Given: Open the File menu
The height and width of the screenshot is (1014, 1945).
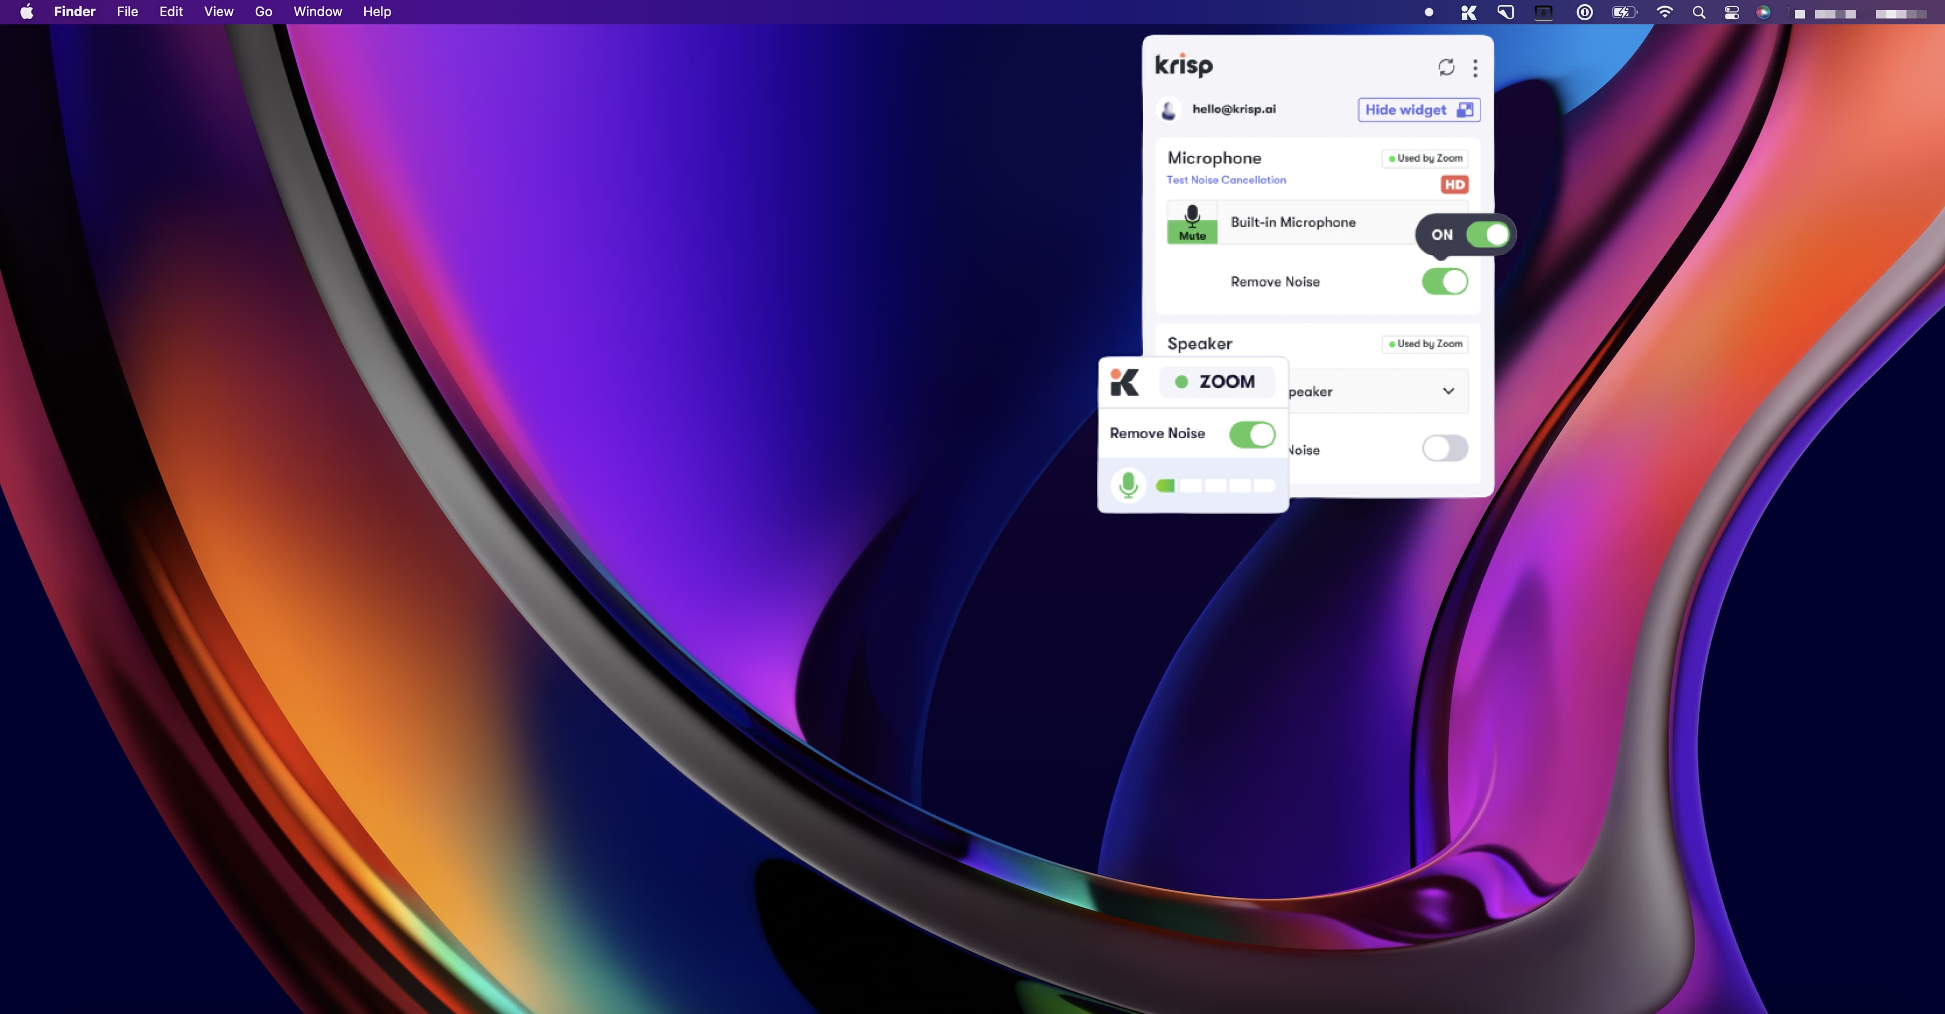Looking at the screenshot, I should 128,12.
